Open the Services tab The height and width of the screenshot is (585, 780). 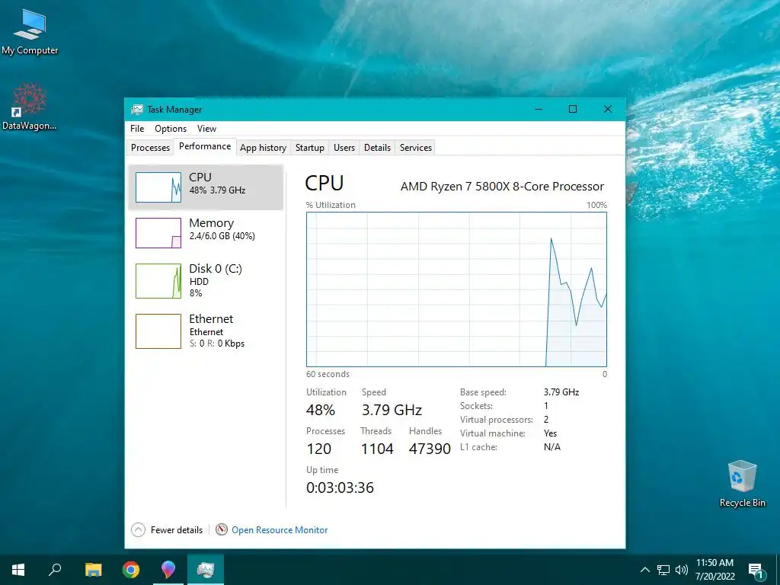416,148
